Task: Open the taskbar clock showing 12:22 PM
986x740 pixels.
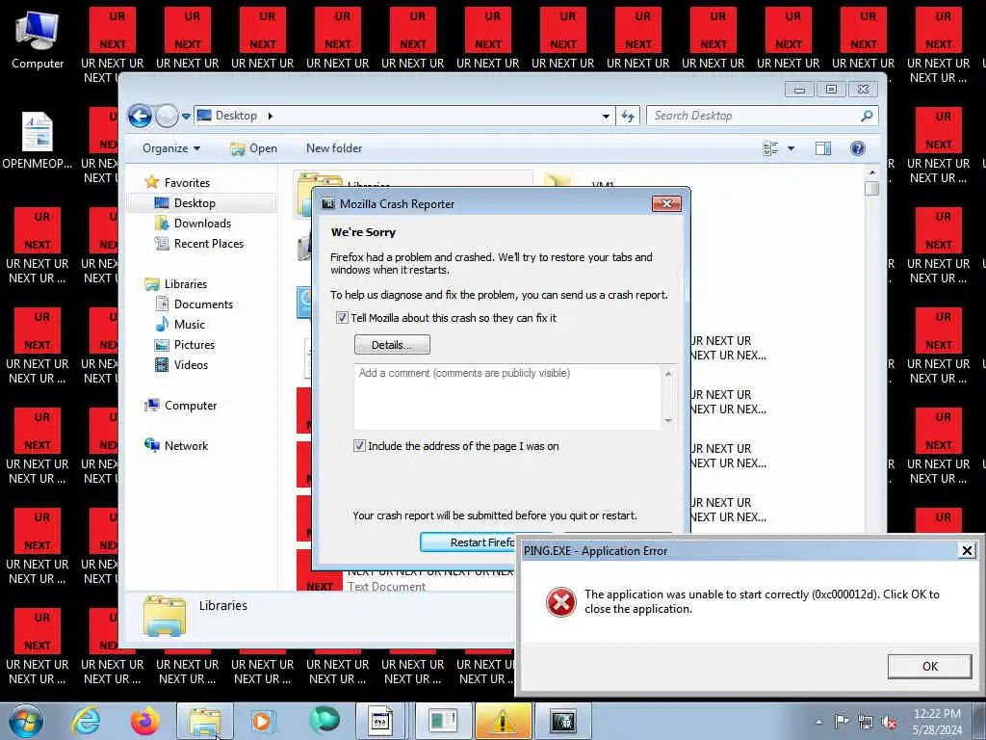Action: 937,722
